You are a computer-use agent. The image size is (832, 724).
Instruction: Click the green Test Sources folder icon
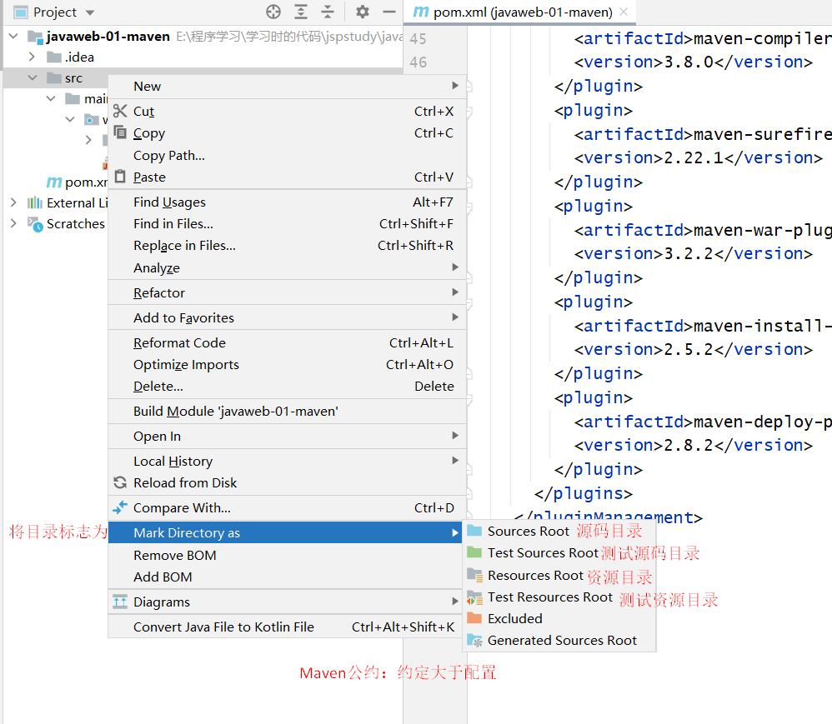coord(474,552)
